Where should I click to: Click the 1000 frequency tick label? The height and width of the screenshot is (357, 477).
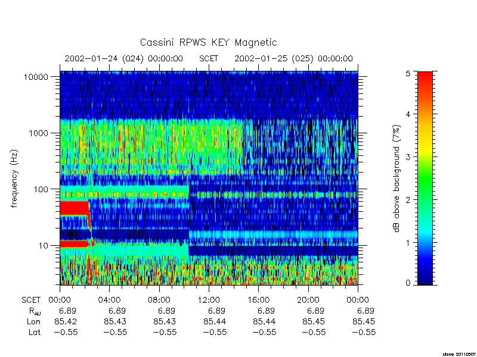pyautogui.click(x=38, y=133)
